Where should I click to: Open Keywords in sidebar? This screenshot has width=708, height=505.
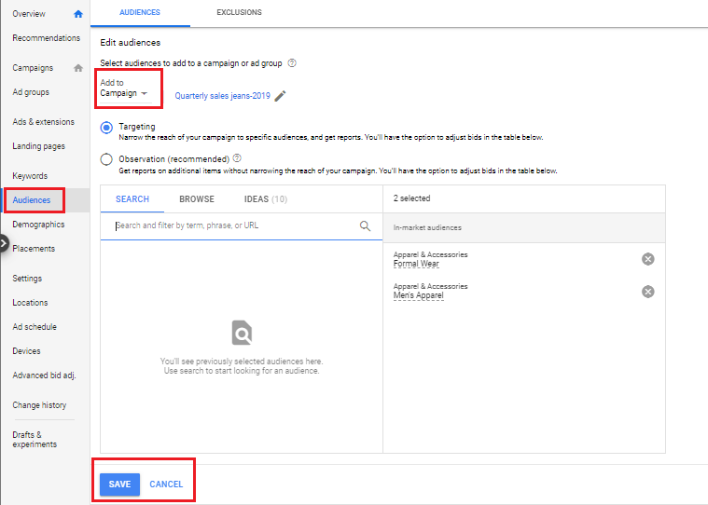pyautogui.click(x=30, y=176)
